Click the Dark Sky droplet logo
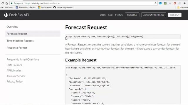This screenshot has width=188, height=105. [x=6, y=15]
